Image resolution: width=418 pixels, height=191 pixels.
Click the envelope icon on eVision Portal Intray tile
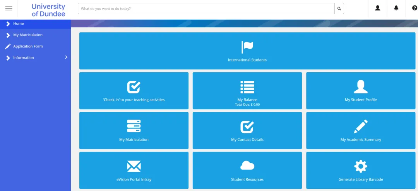tap(134, 166)
